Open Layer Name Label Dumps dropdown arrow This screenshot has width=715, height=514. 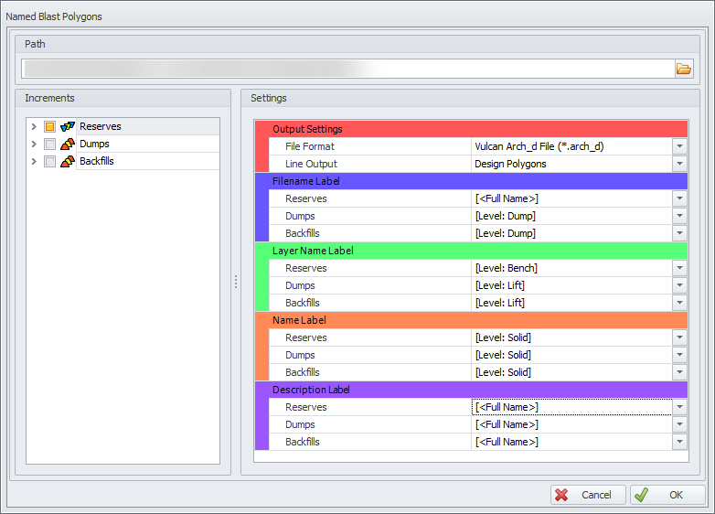[x=679, y=285]
